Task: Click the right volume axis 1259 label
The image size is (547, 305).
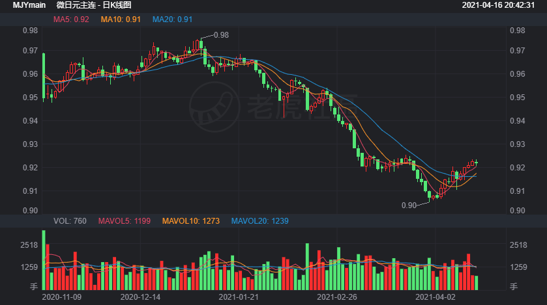Action: pos(518,267)
